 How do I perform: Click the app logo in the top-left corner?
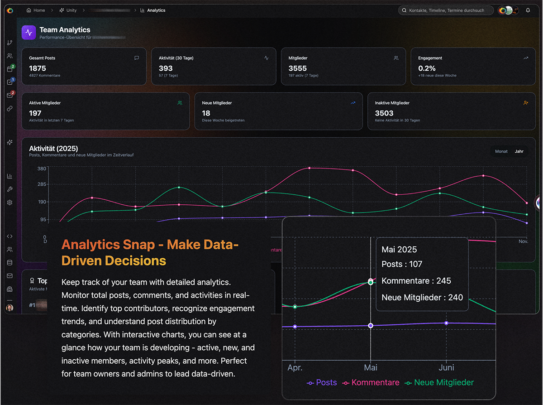(x=10, y=10)
